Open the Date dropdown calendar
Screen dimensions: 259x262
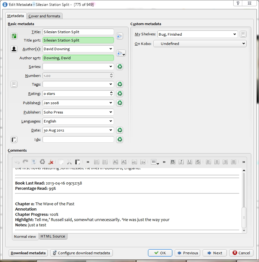(111, 130)
